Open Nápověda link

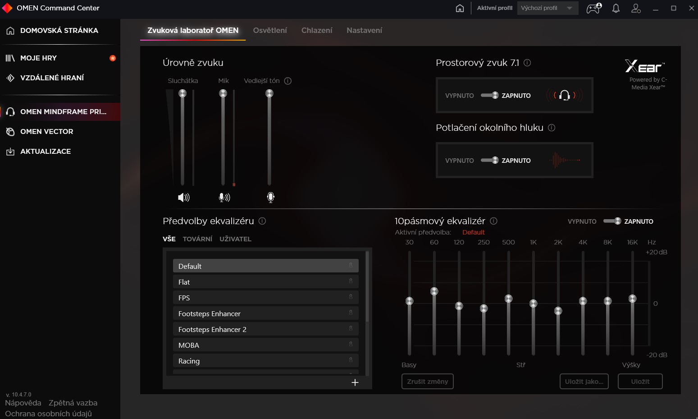23,403
